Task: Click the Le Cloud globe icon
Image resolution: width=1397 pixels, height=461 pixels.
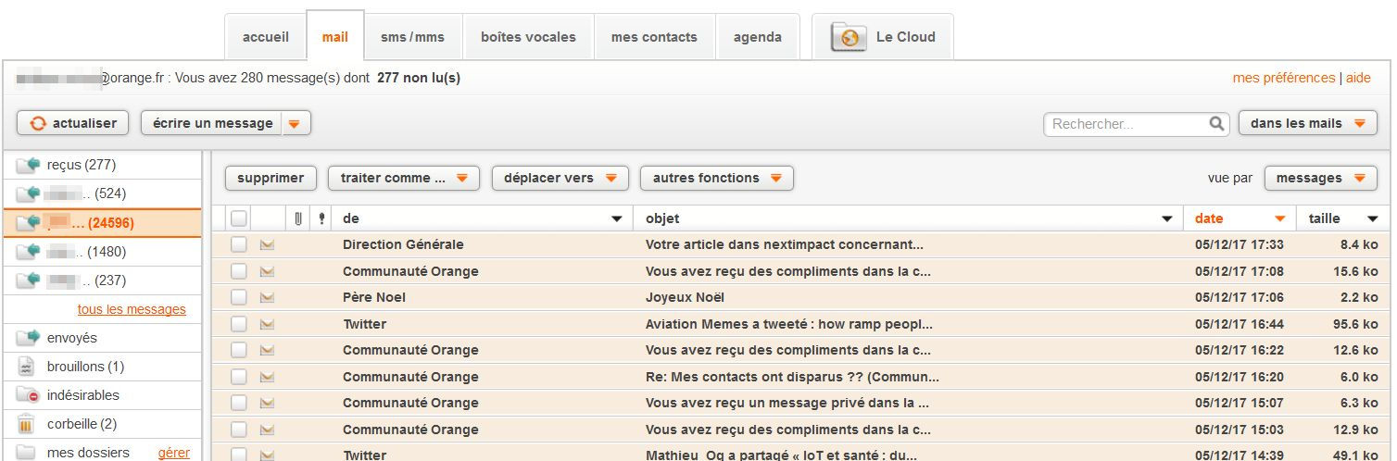Action: click(848, 37)
